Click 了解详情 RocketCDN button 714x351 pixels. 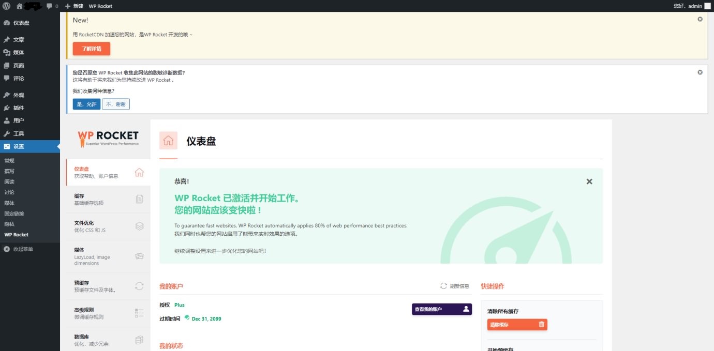coord(92,49)
